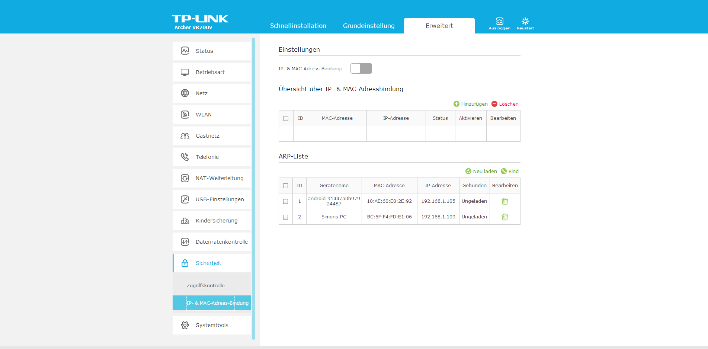
Task: Open the Grundeinstellung tab
Action: coord(369,26)
